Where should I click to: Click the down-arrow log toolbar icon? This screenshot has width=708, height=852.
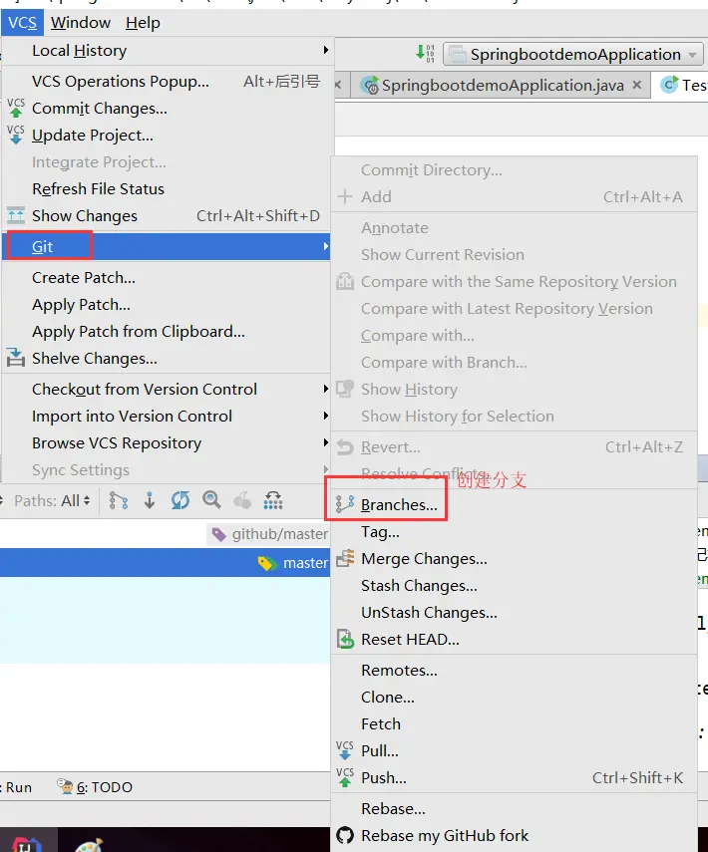pos(150,500)
